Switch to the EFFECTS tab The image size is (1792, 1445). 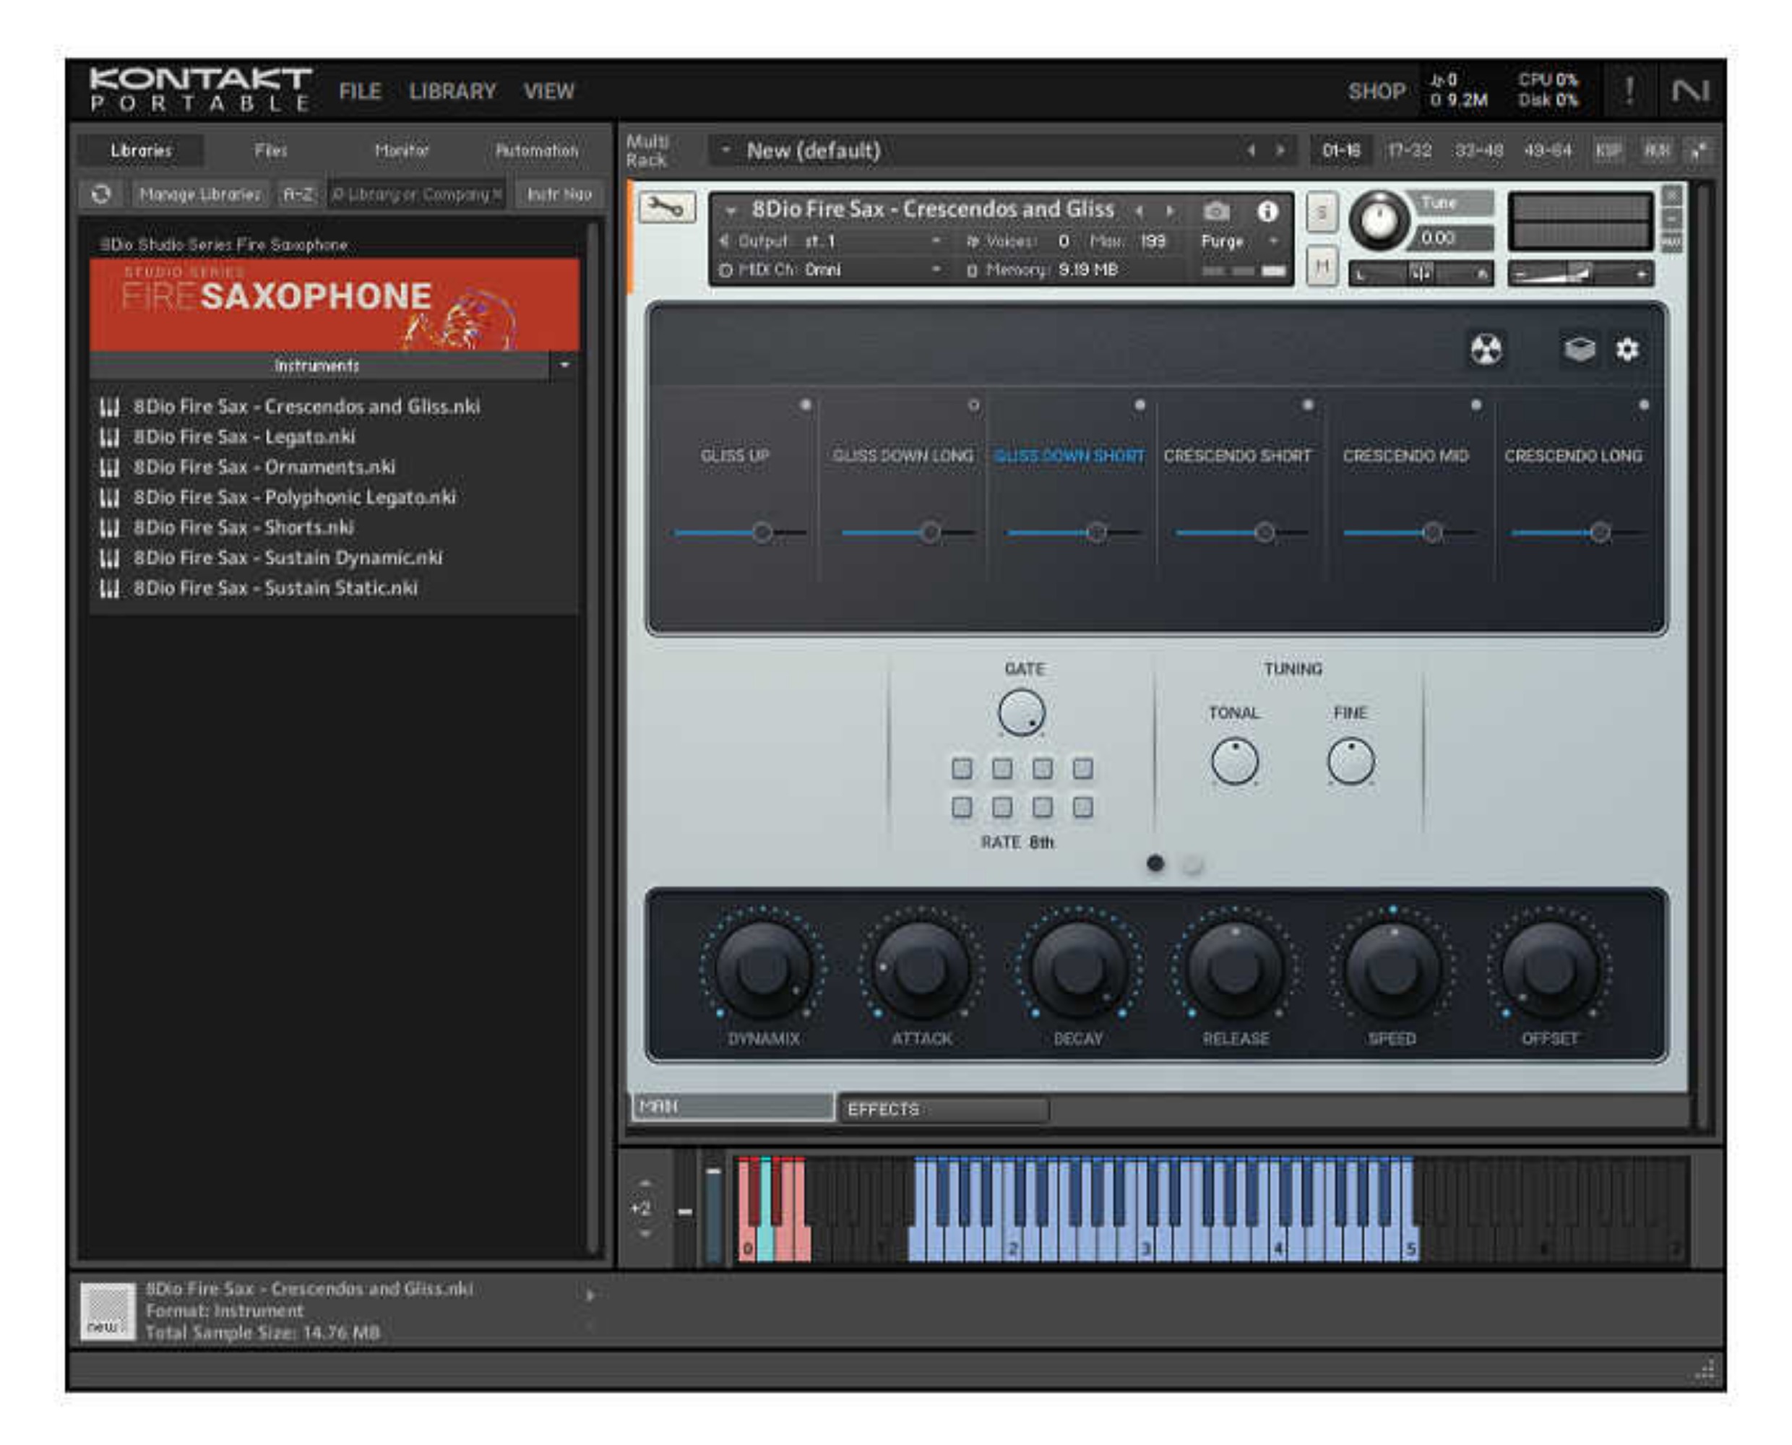pos(943,1110)
